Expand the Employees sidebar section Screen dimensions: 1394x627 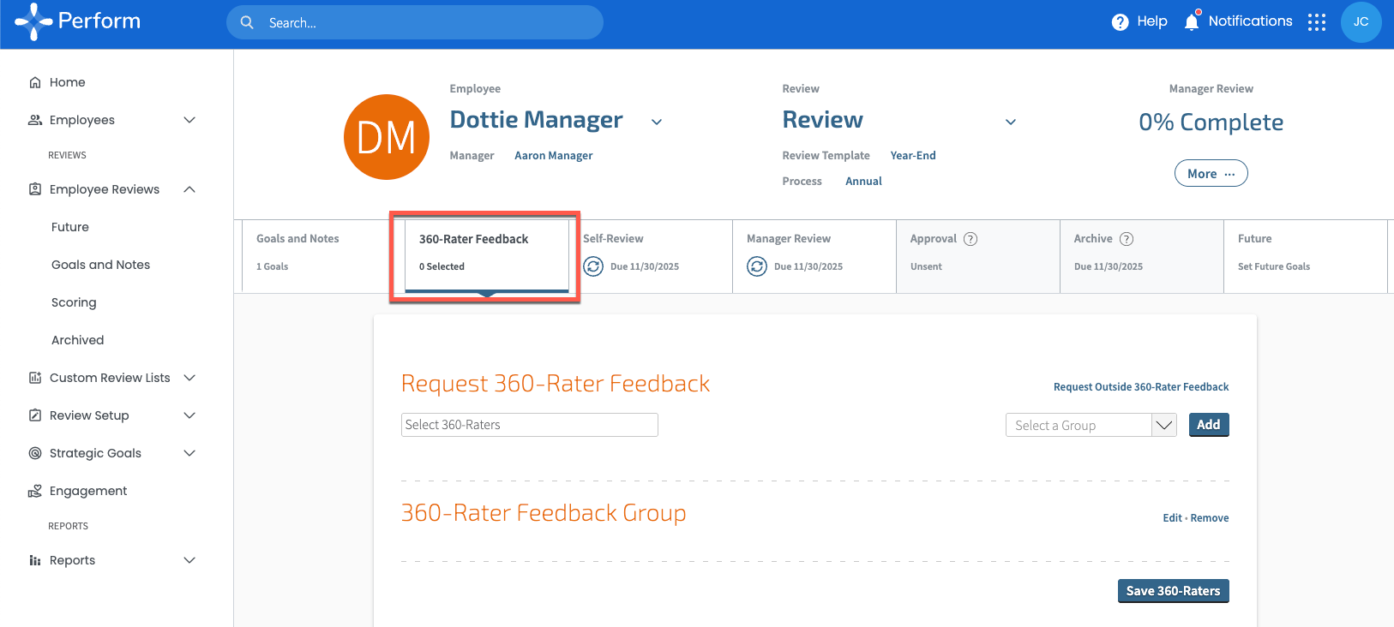coord(189,120)
